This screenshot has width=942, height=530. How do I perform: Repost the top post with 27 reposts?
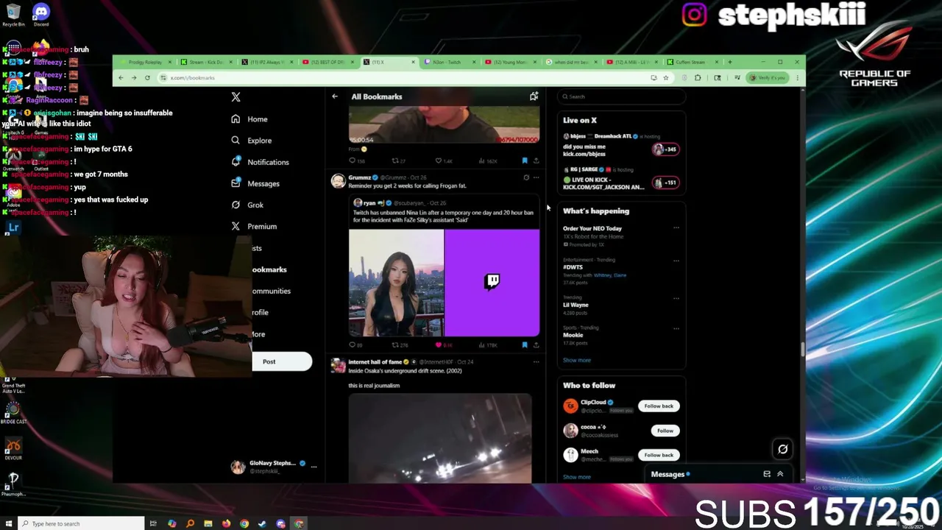click(399, 160)
